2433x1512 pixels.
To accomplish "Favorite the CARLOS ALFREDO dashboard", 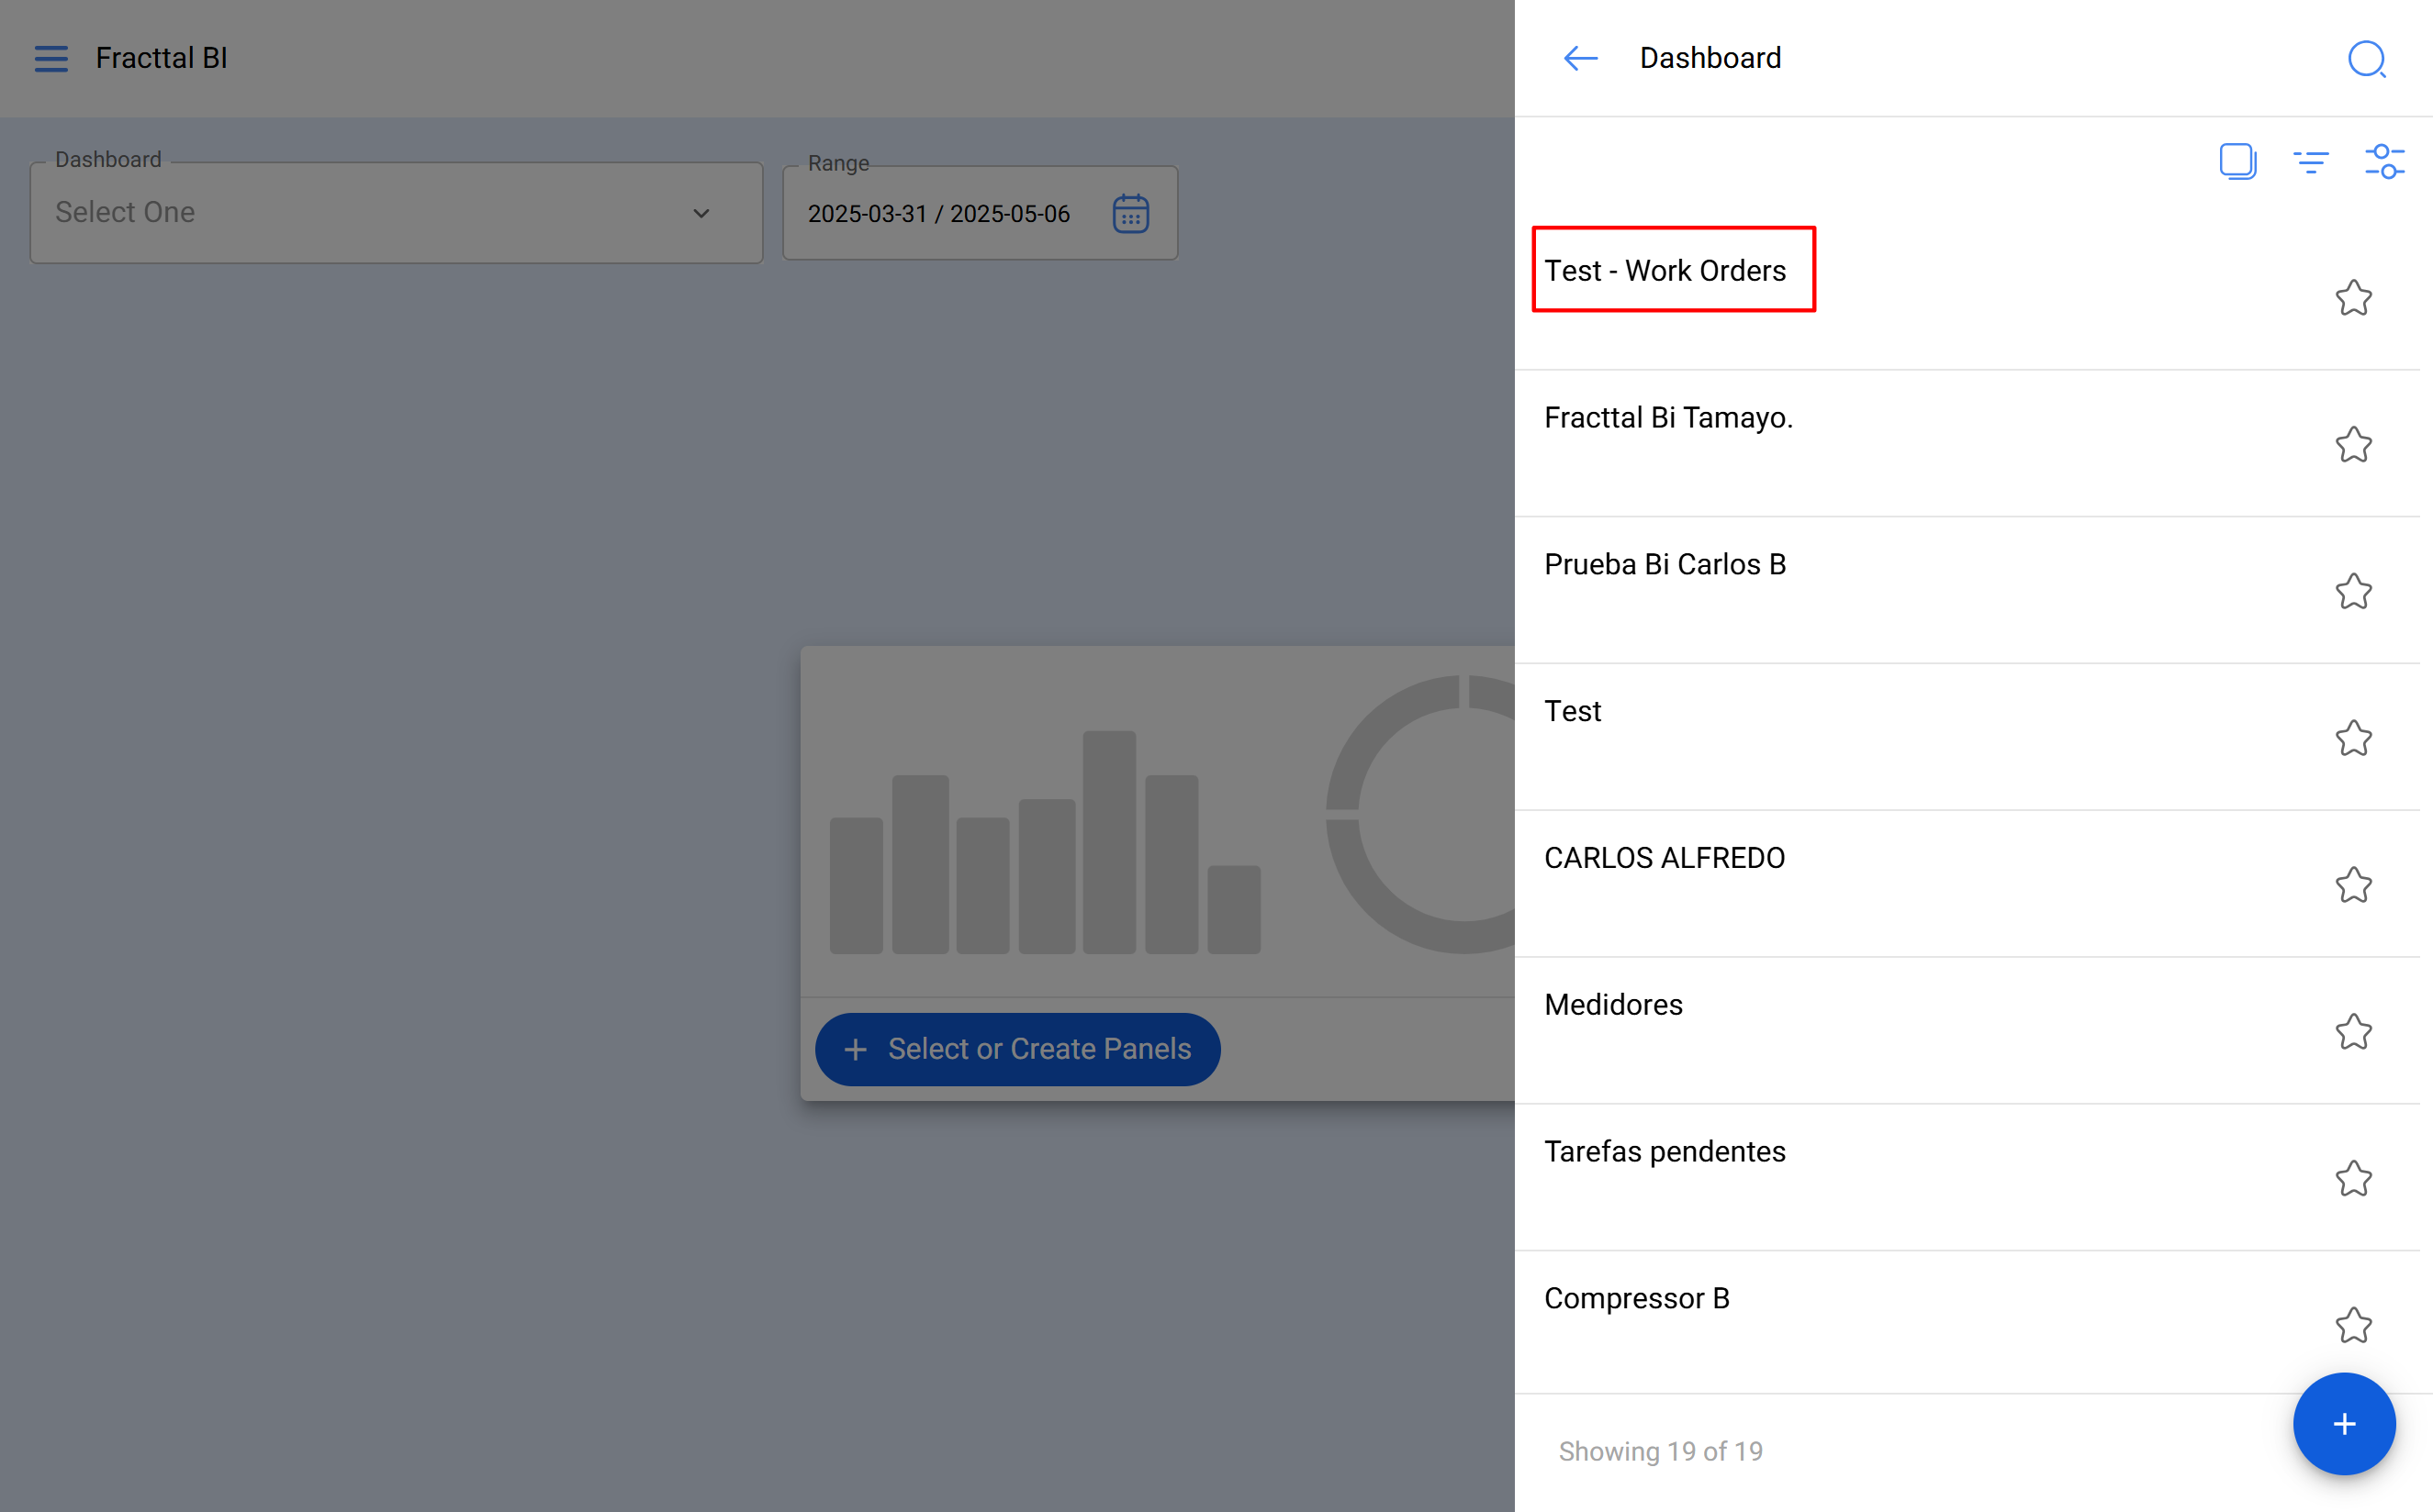I will 2353,885.
